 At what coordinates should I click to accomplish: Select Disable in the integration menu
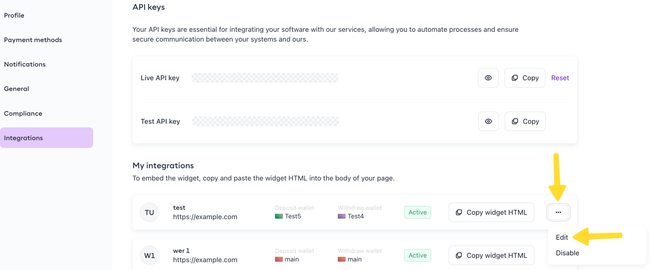[x=567, y=253]
